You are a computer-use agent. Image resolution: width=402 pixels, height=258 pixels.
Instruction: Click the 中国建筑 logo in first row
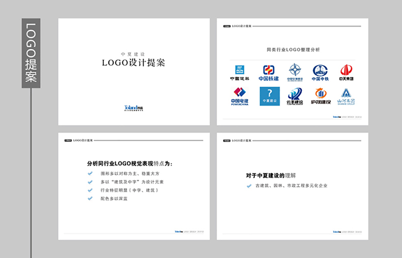239,73
